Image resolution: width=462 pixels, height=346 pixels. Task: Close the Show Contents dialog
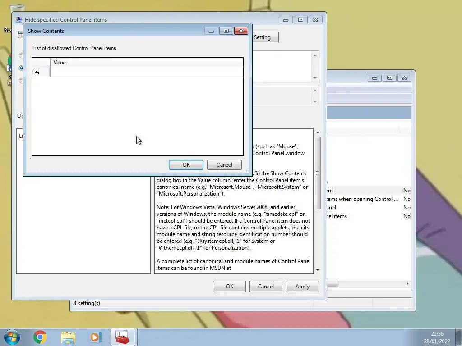click(241, 31)
